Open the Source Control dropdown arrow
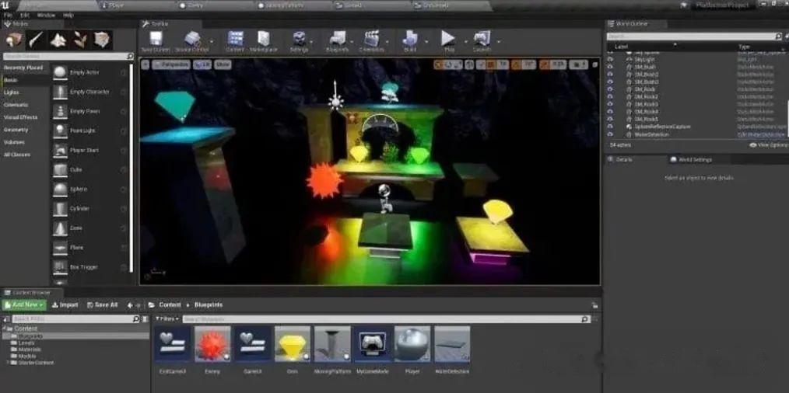 click(x=212, y=42)
